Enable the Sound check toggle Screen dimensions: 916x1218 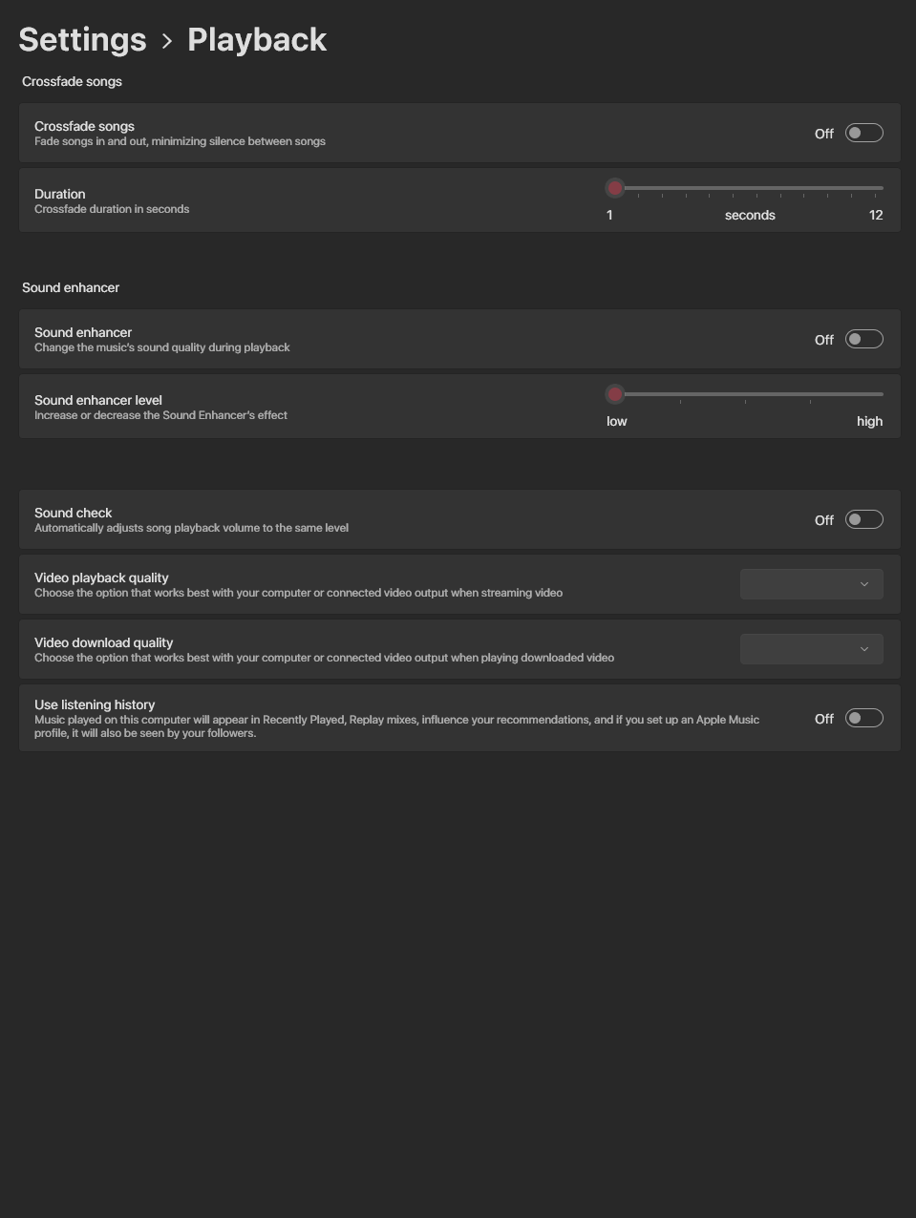tap(863, 519)
